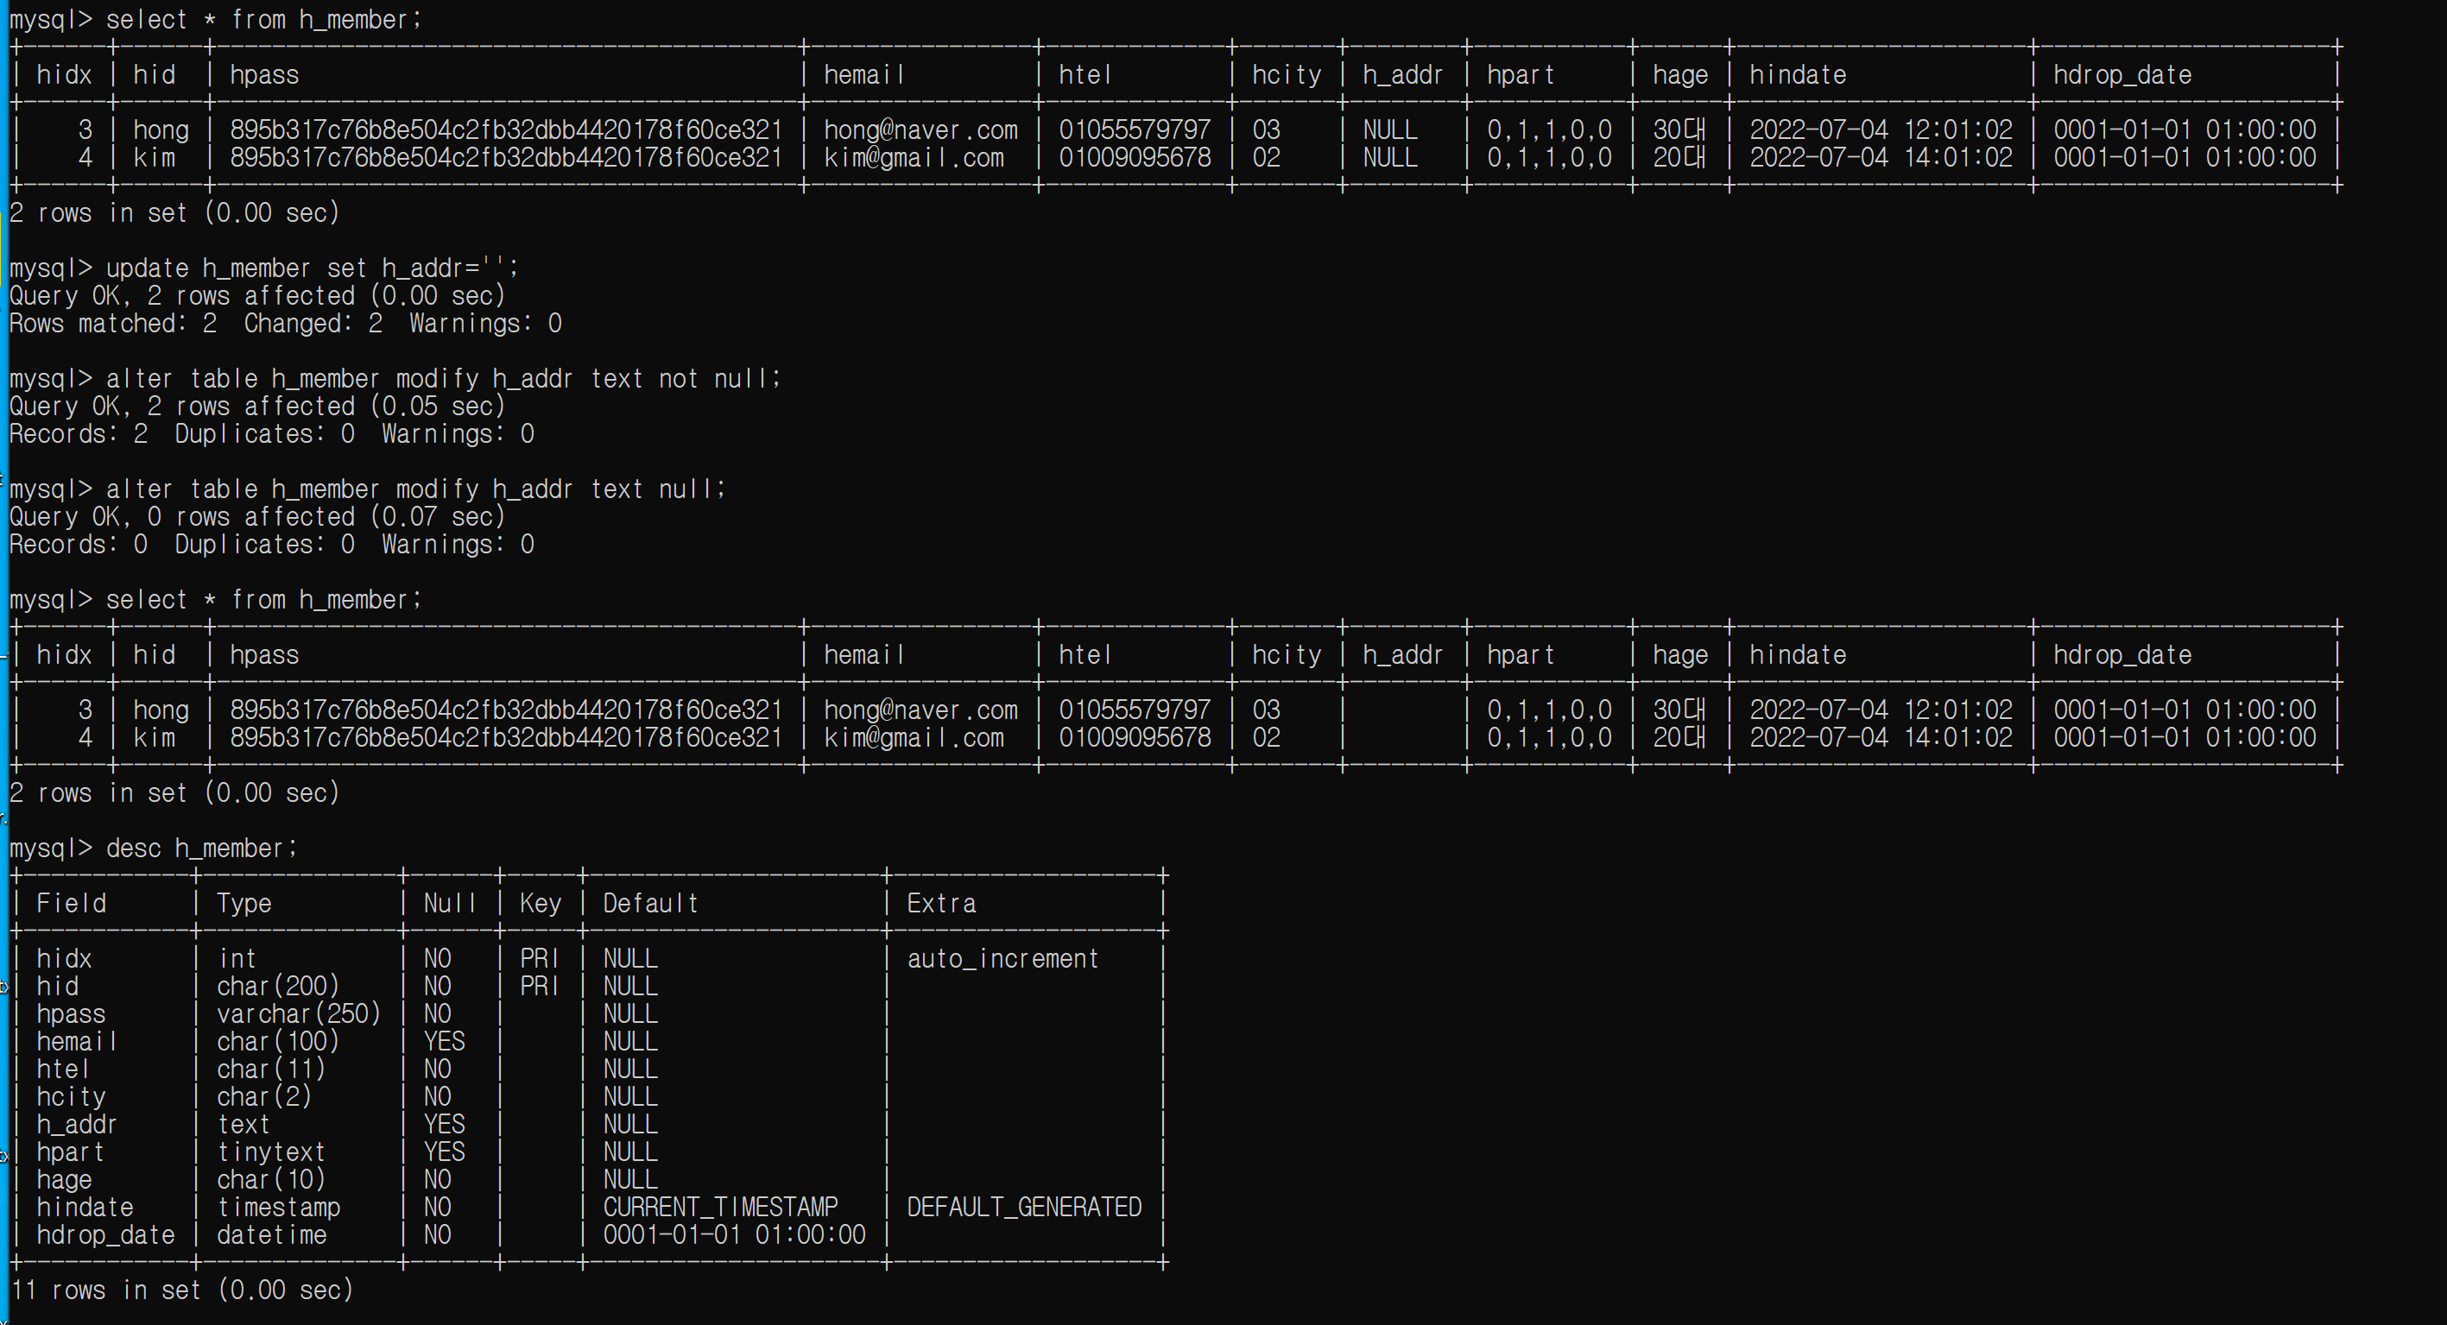Click the alter table h_addr text null command
Viewport: 2447px width, 1325px height.
pos(414,489)
